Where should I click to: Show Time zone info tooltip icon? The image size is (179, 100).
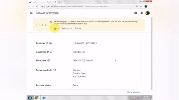(x=49, y=61)
